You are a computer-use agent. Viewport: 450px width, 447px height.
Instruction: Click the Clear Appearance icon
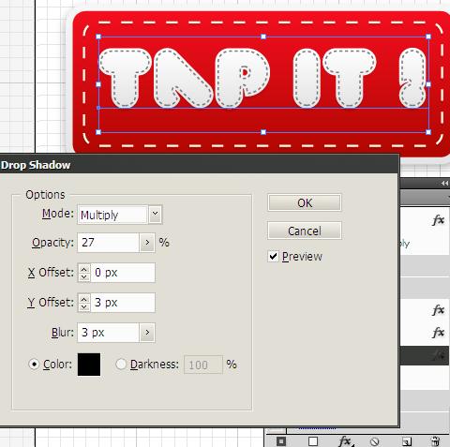[x=374, y=441]
